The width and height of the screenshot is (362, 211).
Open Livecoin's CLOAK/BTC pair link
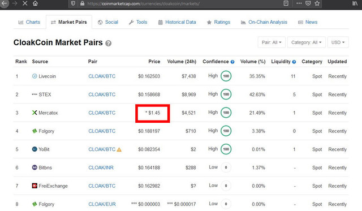click(x=102, y=76)
